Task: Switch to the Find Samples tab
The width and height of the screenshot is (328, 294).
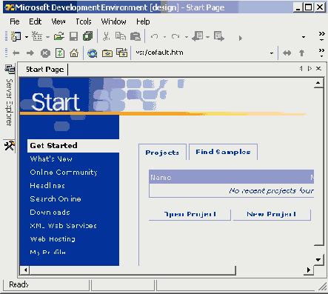Action: click(x=223, y=152)
